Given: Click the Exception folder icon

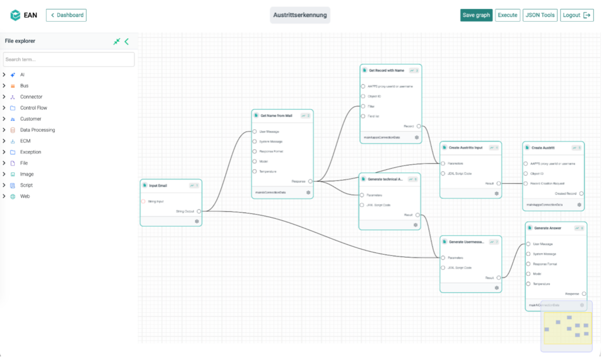Looking at the screenshot, I should pos(13,152).
